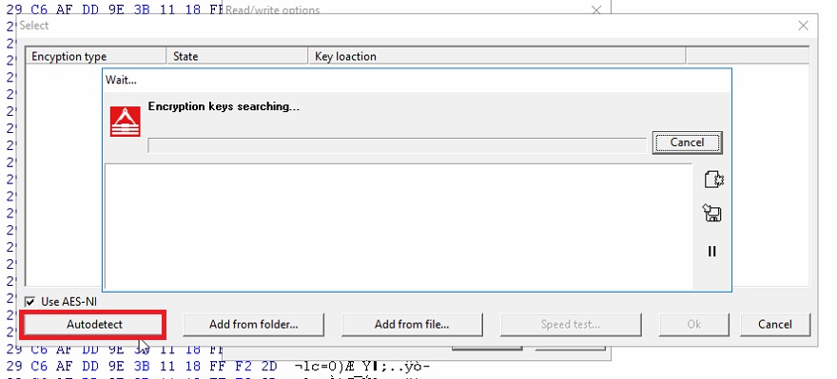Close the Read/write options window
The image size is (837, 379).
pyautogui.click(x=596, y=9)
